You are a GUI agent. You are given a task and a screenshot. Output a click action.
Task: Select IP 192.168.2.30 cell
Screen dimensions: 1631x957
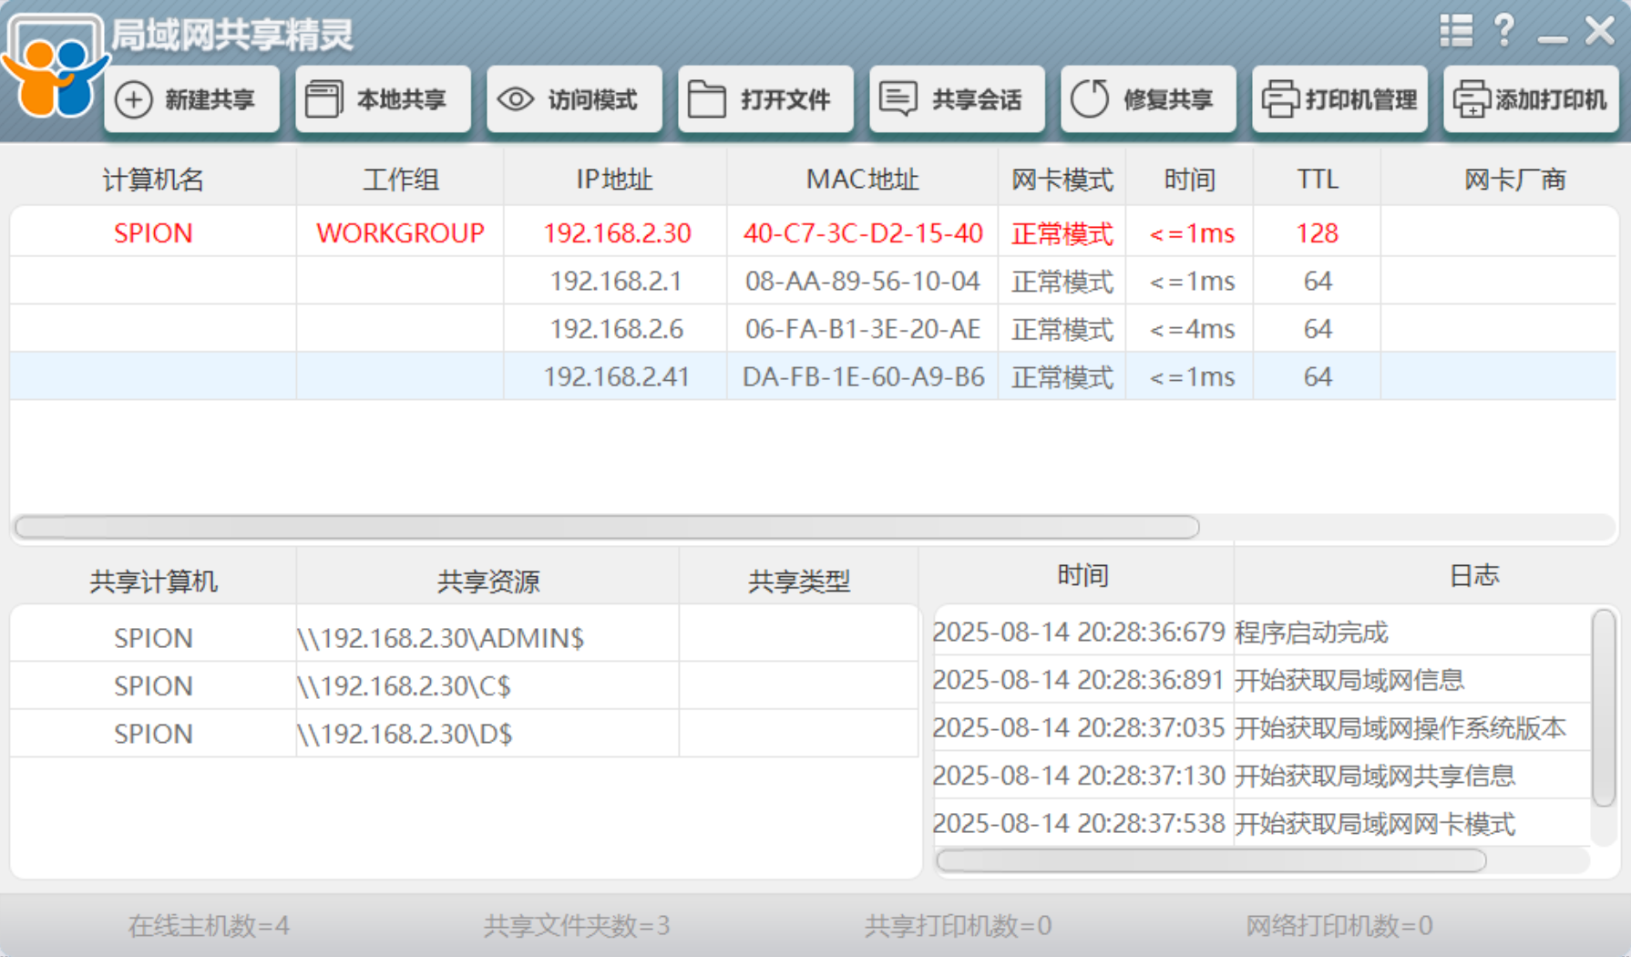coord(617,233)
